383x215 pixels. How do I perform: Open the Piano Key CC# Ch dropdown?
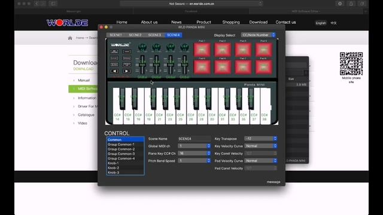point(194,153)
